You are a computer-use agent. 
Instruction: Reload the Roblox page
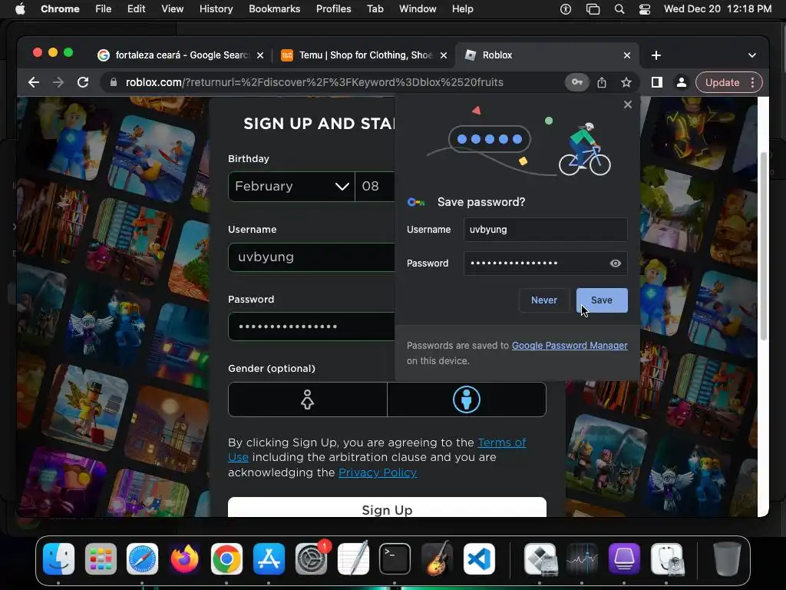point(83,82)
